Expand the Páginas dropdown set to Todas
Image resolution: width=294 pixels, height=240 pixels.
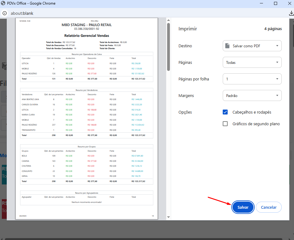point(252,62)
